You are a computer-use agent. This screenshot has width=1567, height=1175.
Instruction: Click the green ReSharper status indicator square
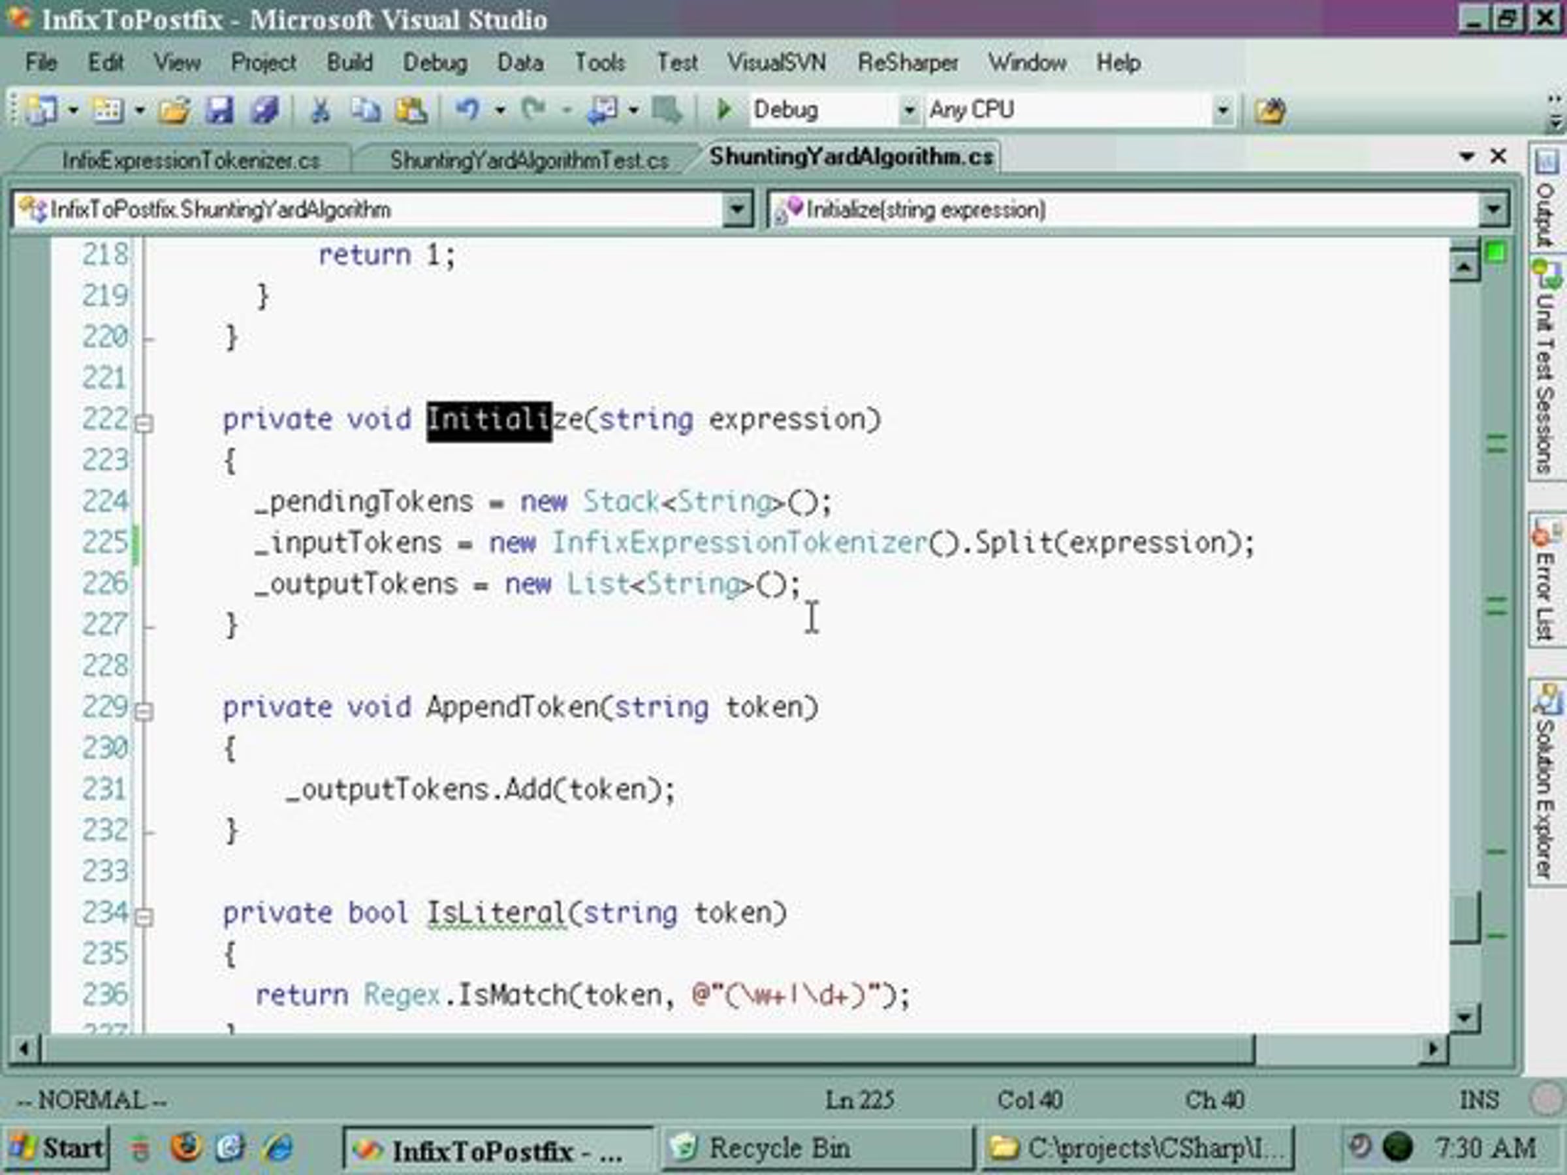(x=1496, y=253)
